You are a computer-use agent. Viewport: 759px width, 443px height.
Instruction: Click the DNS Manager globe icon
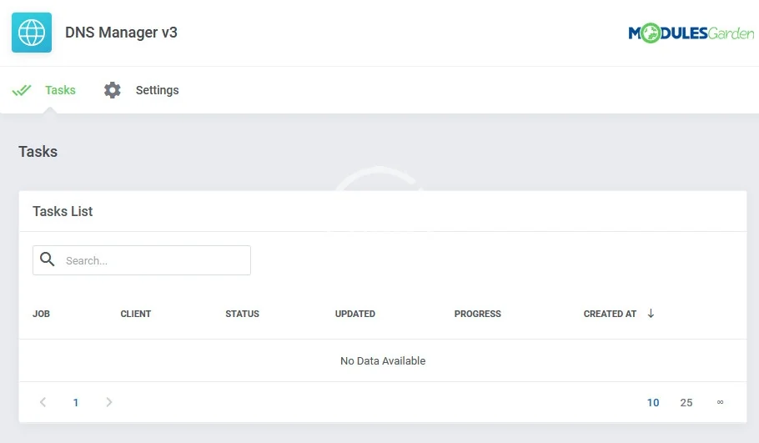32,33
